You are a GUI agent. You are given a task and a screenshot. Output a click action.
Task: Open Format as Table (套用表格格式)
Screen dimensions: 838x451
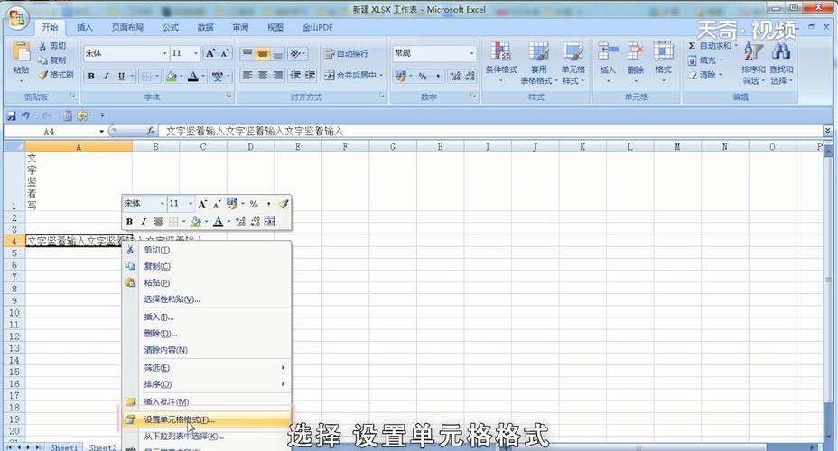coord(539,63)
